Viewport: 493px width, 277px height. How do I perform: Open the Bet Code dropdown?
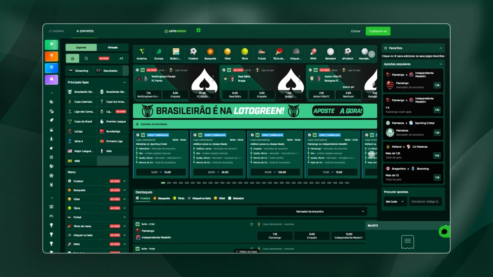(395, 201)
